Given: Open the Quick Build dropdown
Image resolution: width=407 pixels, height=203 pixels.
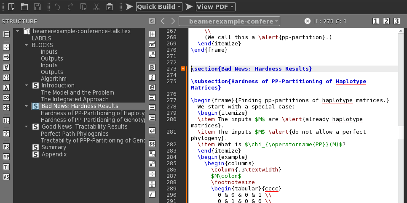Looking at the screenshot, I should (179, 7).
